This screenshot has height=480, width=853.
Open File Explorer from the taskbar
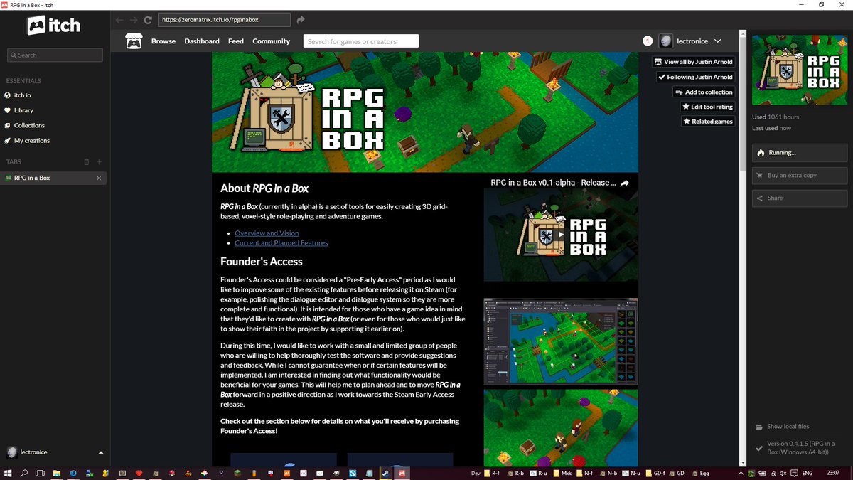(x=56, y=473)
